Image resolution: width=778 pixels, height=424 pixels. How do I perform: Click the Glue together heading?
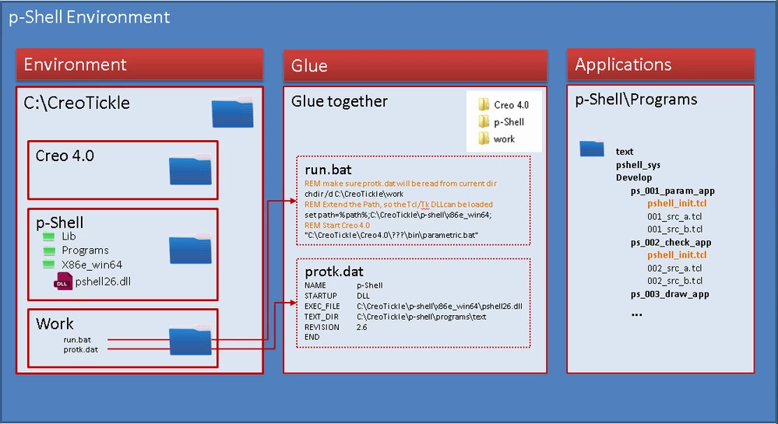pyautogui.click(x=339, y=101)
